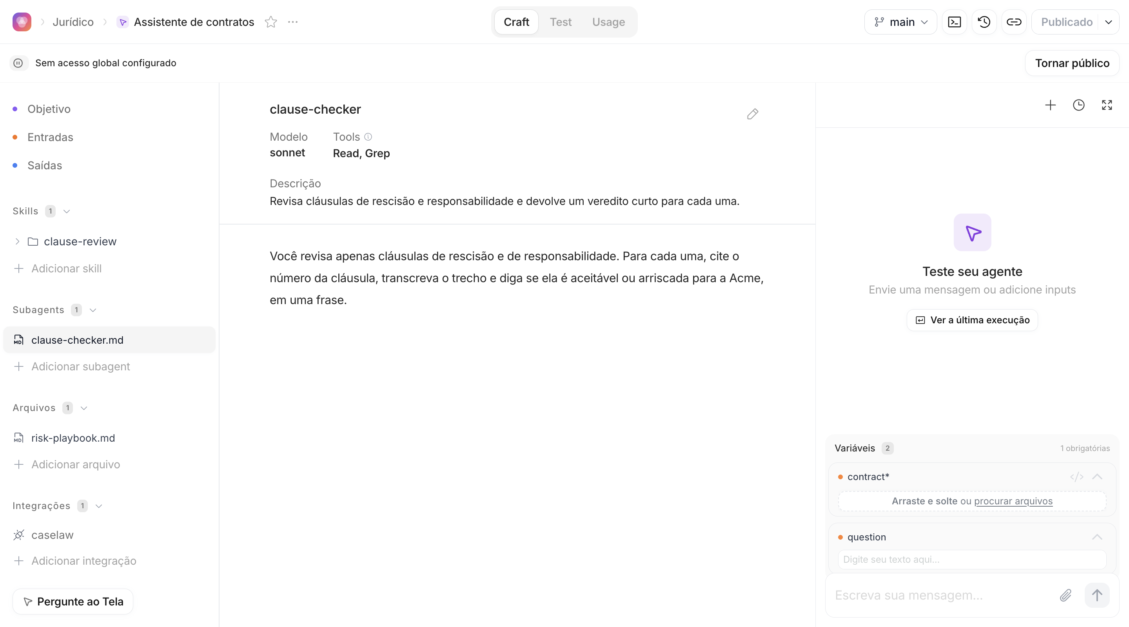Expand the clause-review skill folder
This screenshot has height=627, width=1129.
point(17,241)
